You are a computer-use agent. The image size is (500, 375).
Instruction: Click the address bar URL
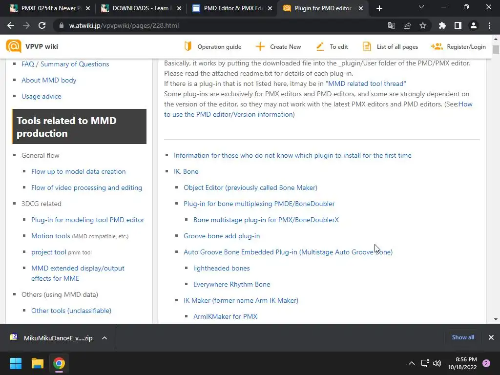[124, 25]
